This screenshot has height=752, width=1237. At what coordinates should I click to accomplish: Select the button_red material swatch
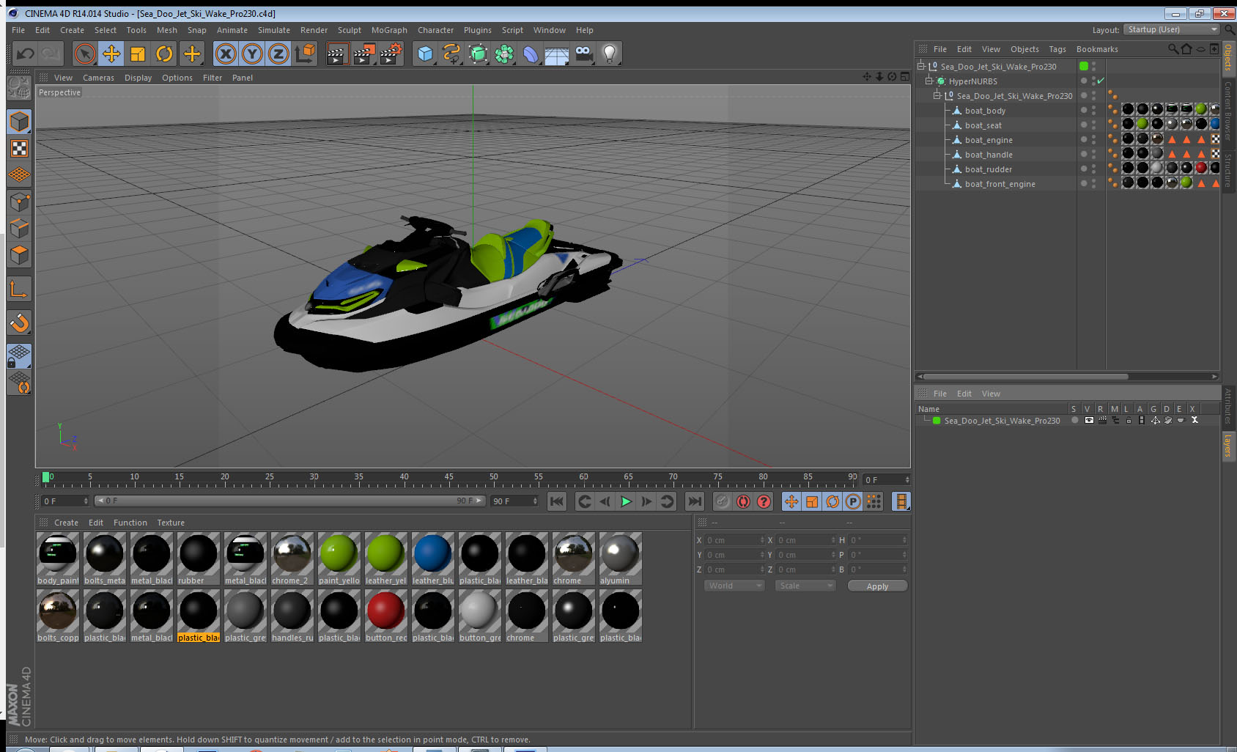point(386,616)
